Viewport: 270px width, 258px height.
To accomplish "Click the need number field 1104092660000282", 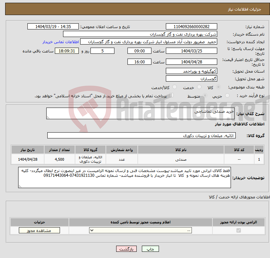I will coord(191,26).
